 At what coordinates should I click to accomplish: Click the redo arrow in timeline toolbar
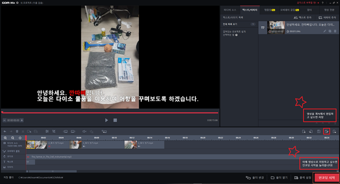coord(11,131)
